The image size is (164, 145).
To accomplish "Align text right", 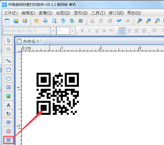I will (137, 31).
